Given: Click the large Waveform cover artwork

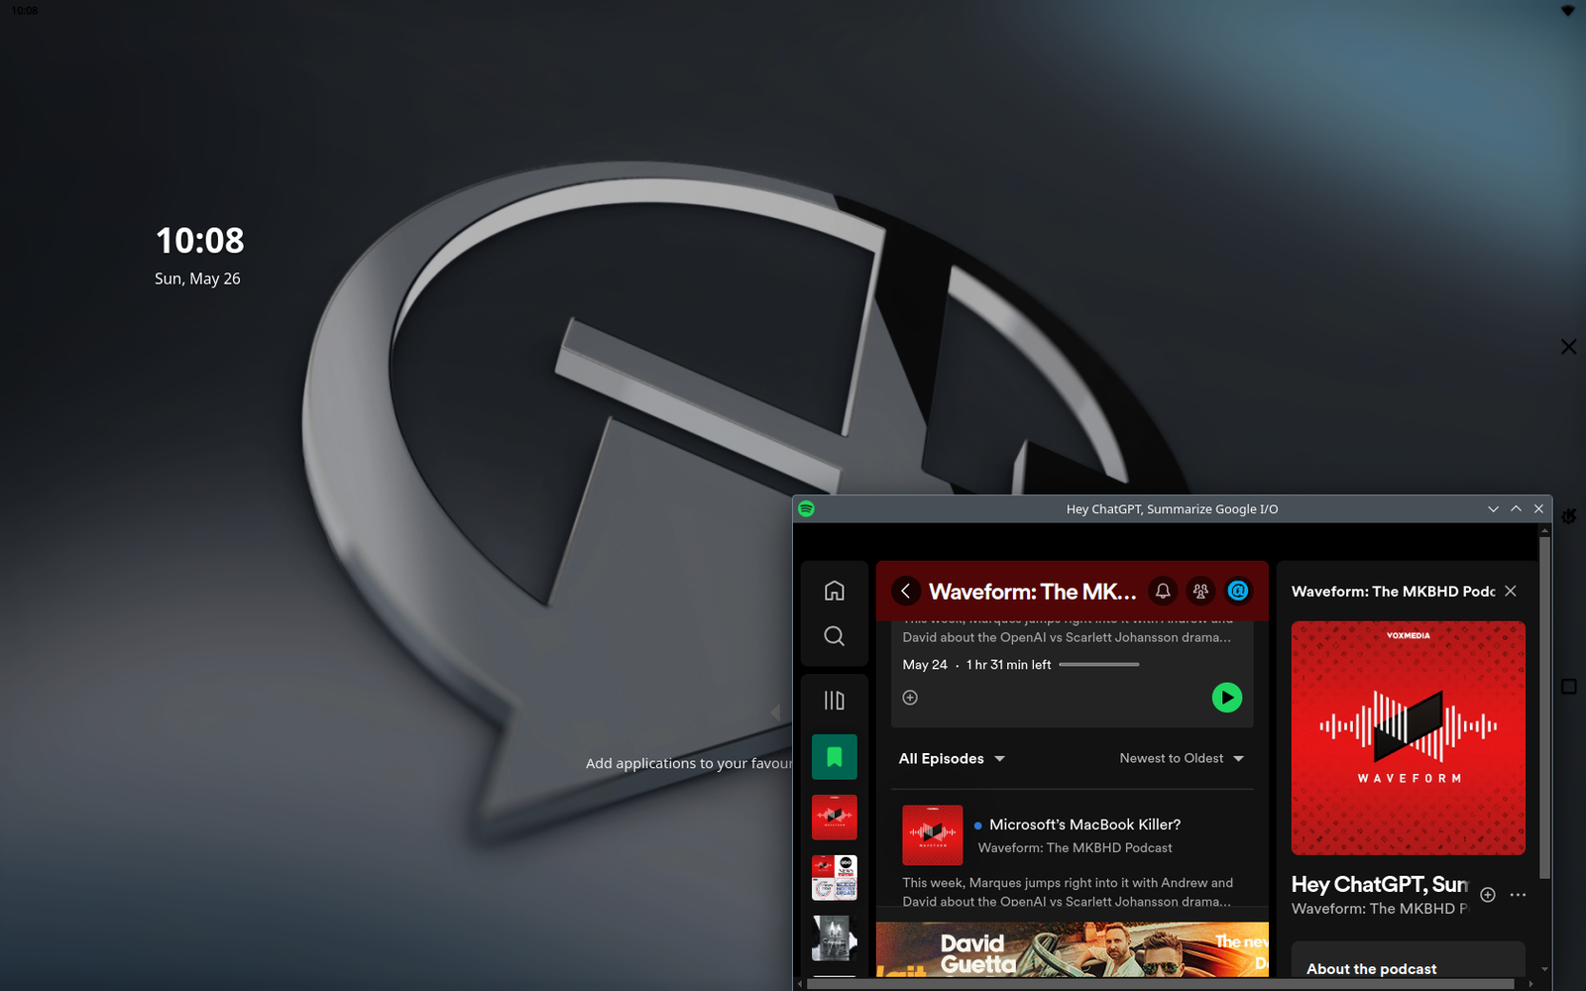Looking at the screenshot, I should (x=1408, y=738).
